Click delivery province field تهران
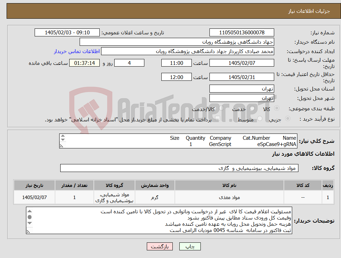Image resolution: width=341 pixels, height=258 pixels. (x=242, y=89)
